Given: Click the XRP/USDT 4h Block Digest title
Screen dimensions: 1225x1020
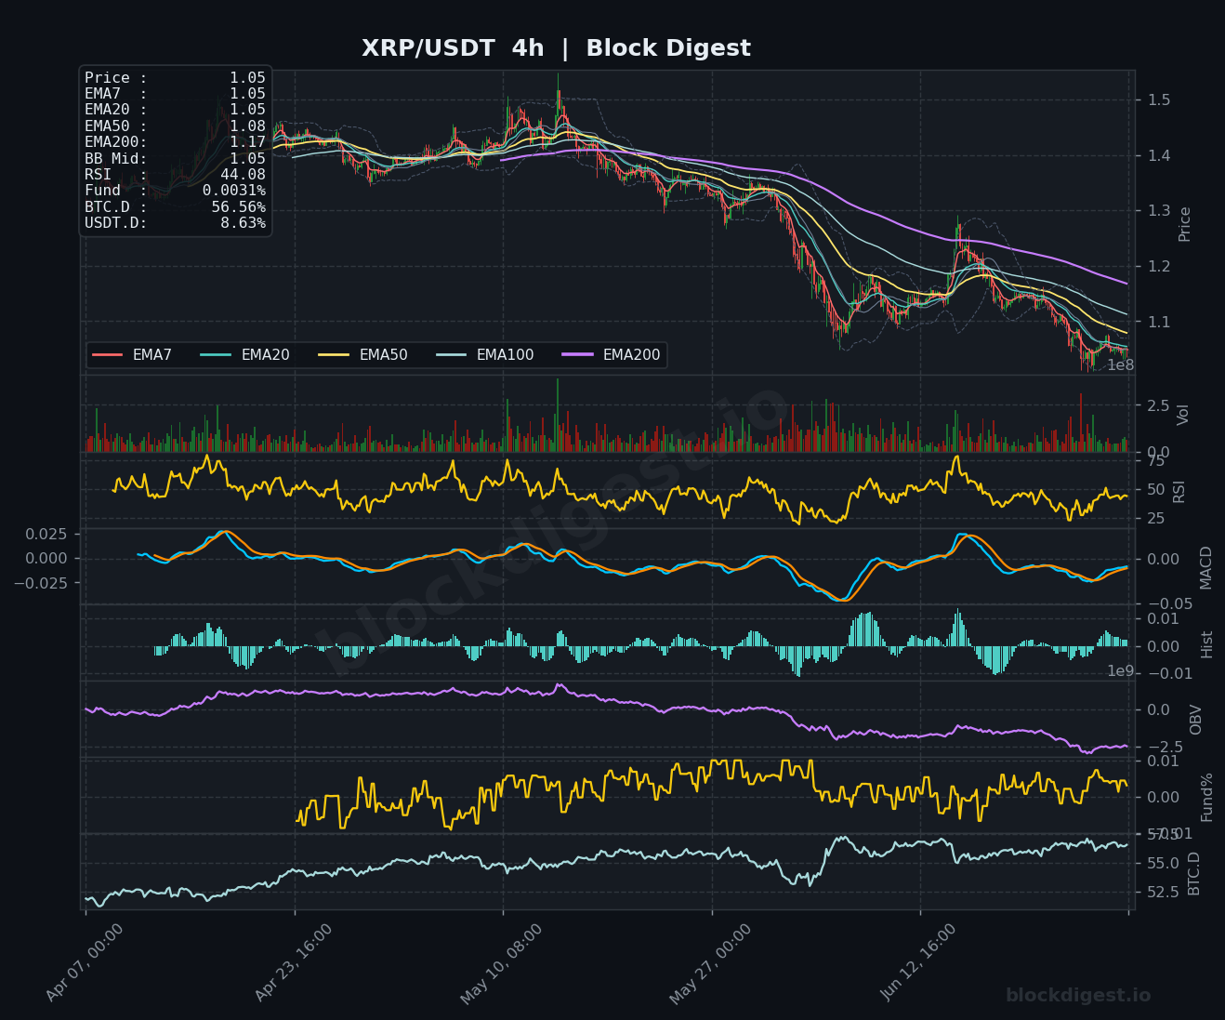Looking at the screenshot, I should click(556, 48).
